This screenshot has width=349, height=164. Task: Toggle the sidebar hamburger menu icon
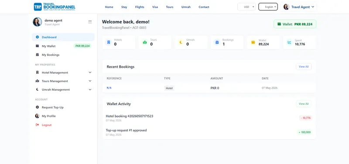click(90, 22)
